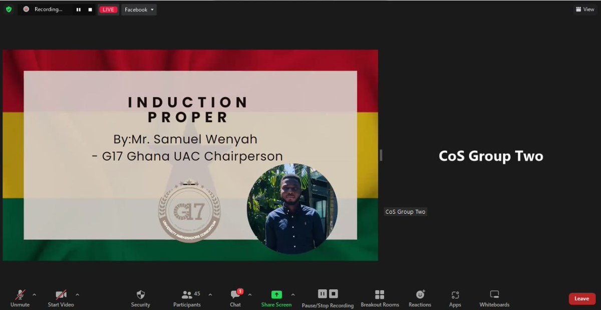Expand the Participants options arrow
This screenshot has width=601, height=310.
(210, 294)
